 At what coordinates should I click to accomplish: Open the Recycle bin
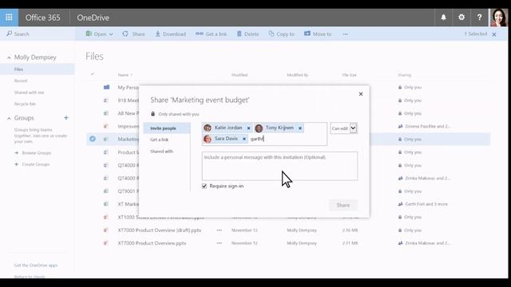coord(25,104)
